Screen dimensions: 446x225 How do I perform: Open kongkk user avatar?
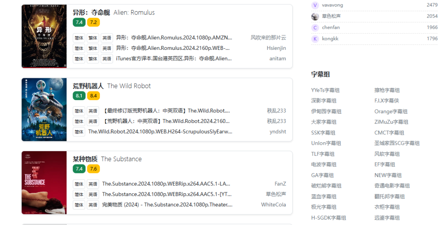pos(315,39)
